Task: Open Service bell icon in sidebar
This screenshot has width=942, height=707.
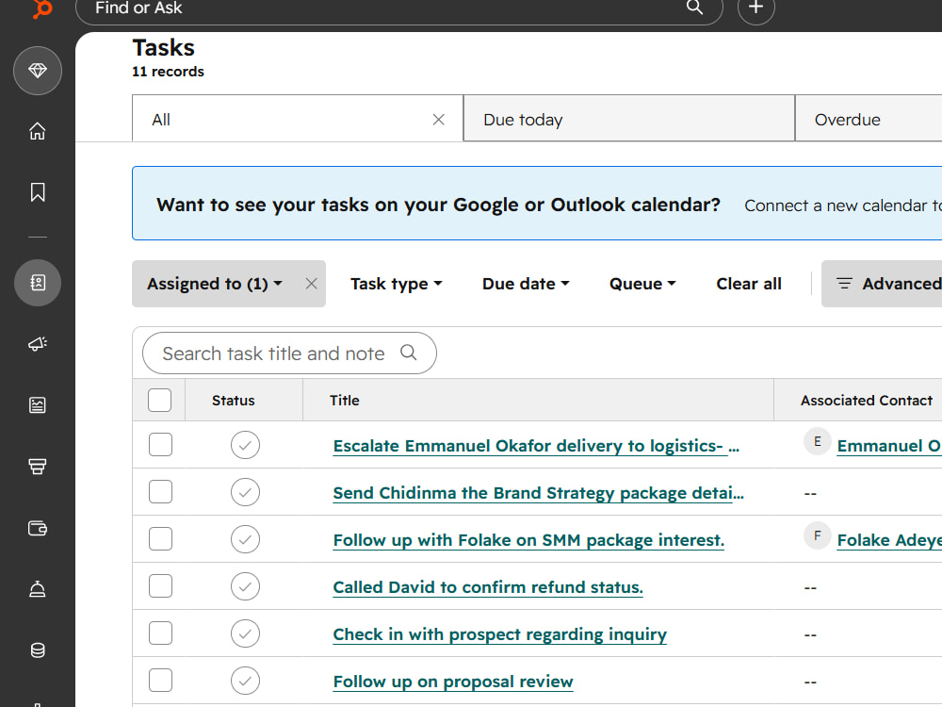Action: (38, 589)
